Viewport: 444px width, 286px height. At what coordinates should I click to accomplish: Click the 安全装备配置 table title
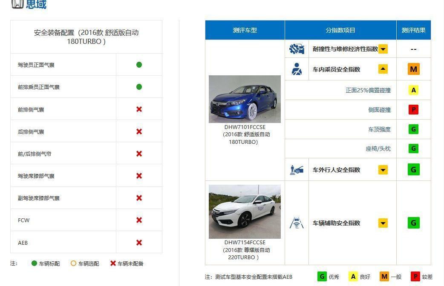coord(86,37)
